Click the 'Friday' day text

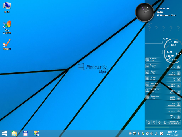tap(160, 12)
